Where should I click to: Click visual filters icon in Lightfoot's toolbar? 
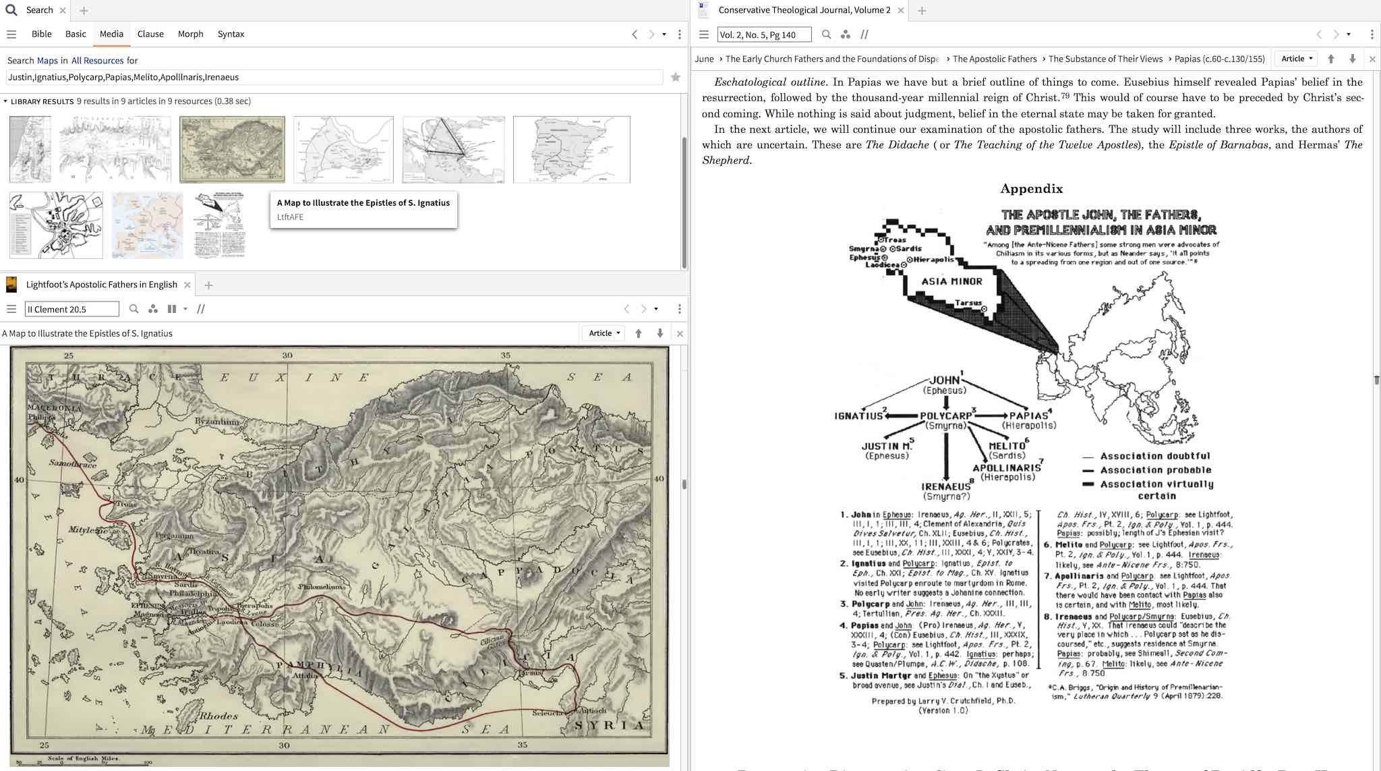click(153, 309)
